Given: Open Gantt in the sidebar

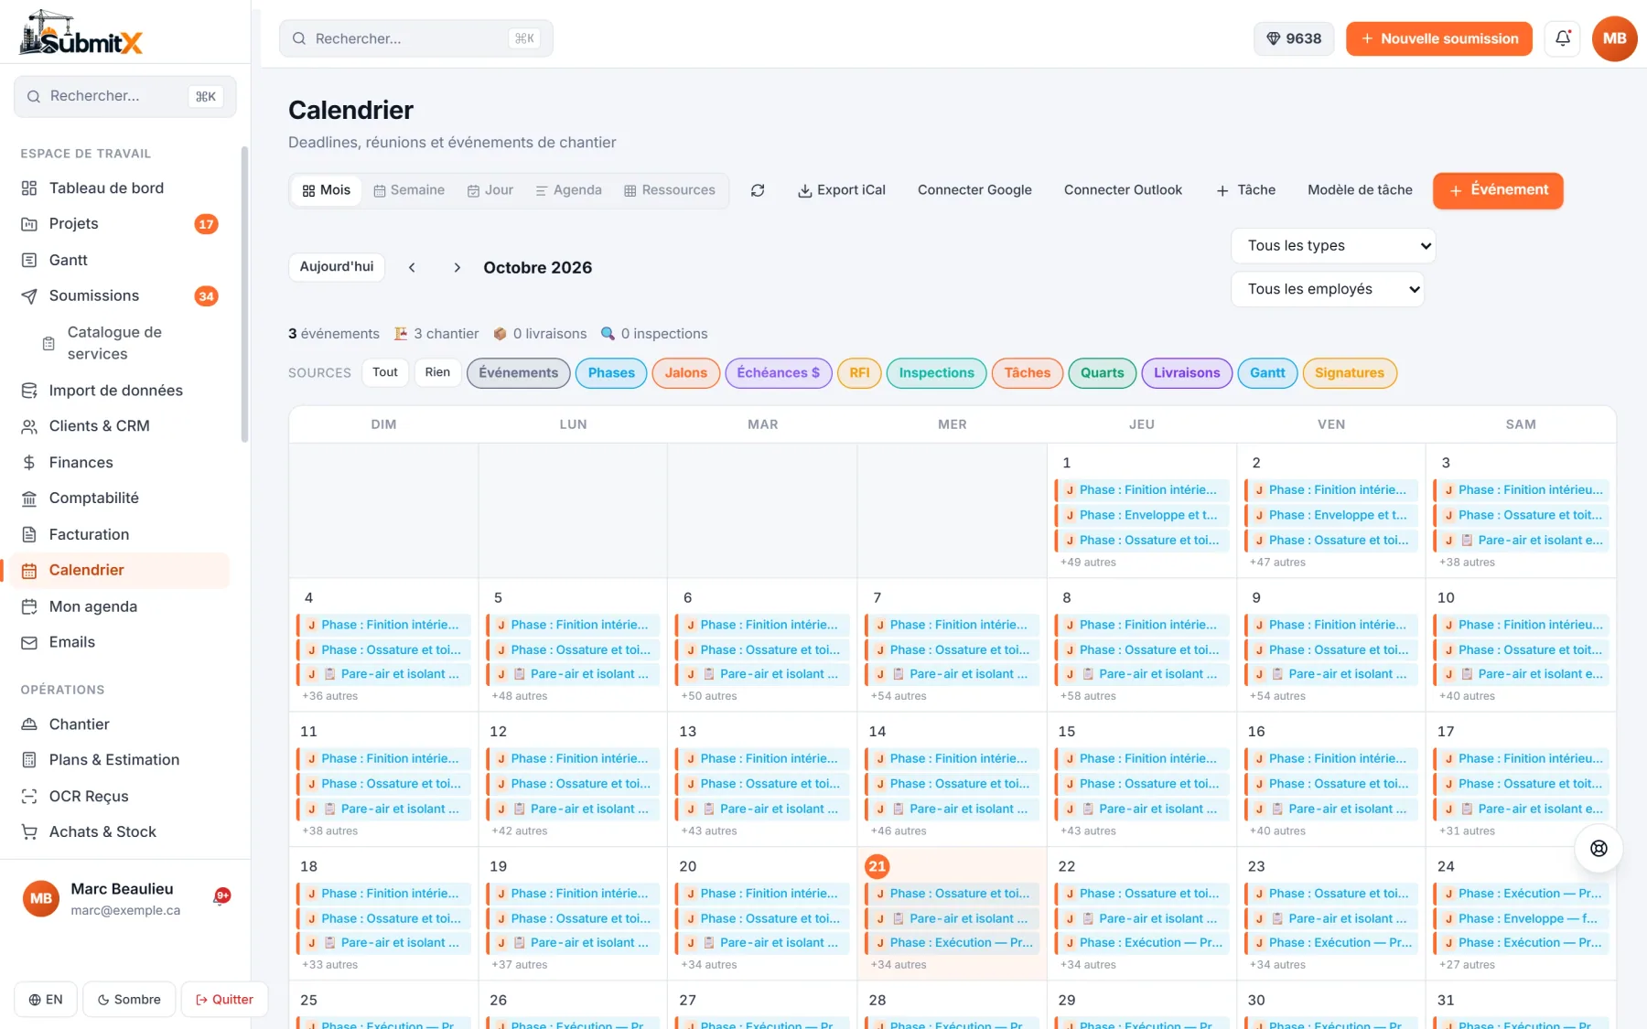Looking at the screenshot, I should click(x=119, y=260).
